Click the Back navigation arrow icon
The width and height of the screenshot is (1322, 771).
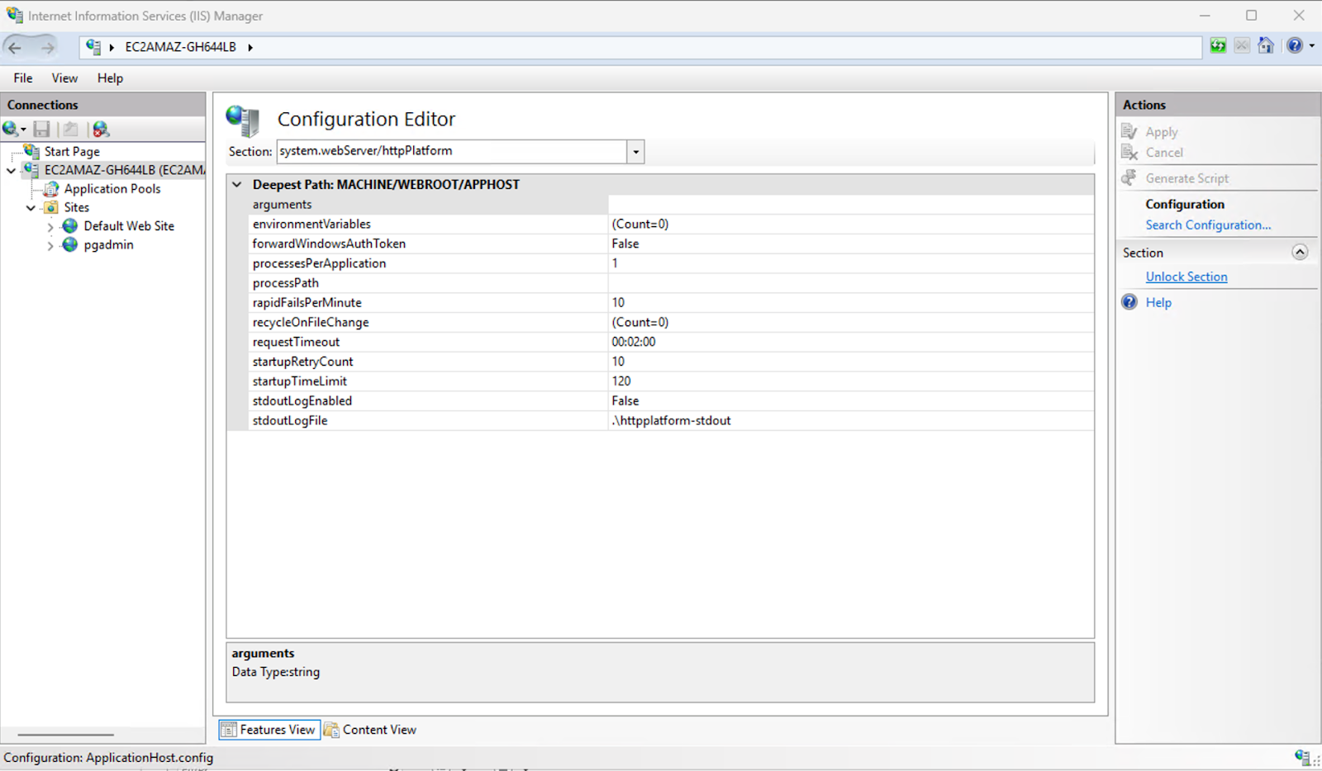(x=15, y=47)
